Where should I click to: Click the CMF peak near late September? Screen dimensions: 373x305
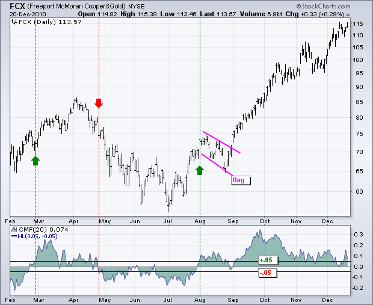260,231
